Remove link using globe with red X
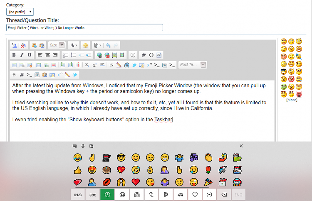The image size is (312, 201). 107,55
